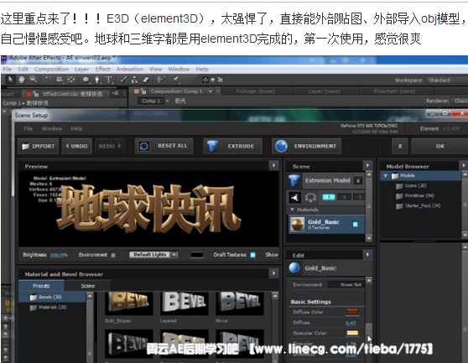Open the Icons (30) folder in Model Browser
The height and width of the screenshot is (363, 468).
[x=411, y=186]
